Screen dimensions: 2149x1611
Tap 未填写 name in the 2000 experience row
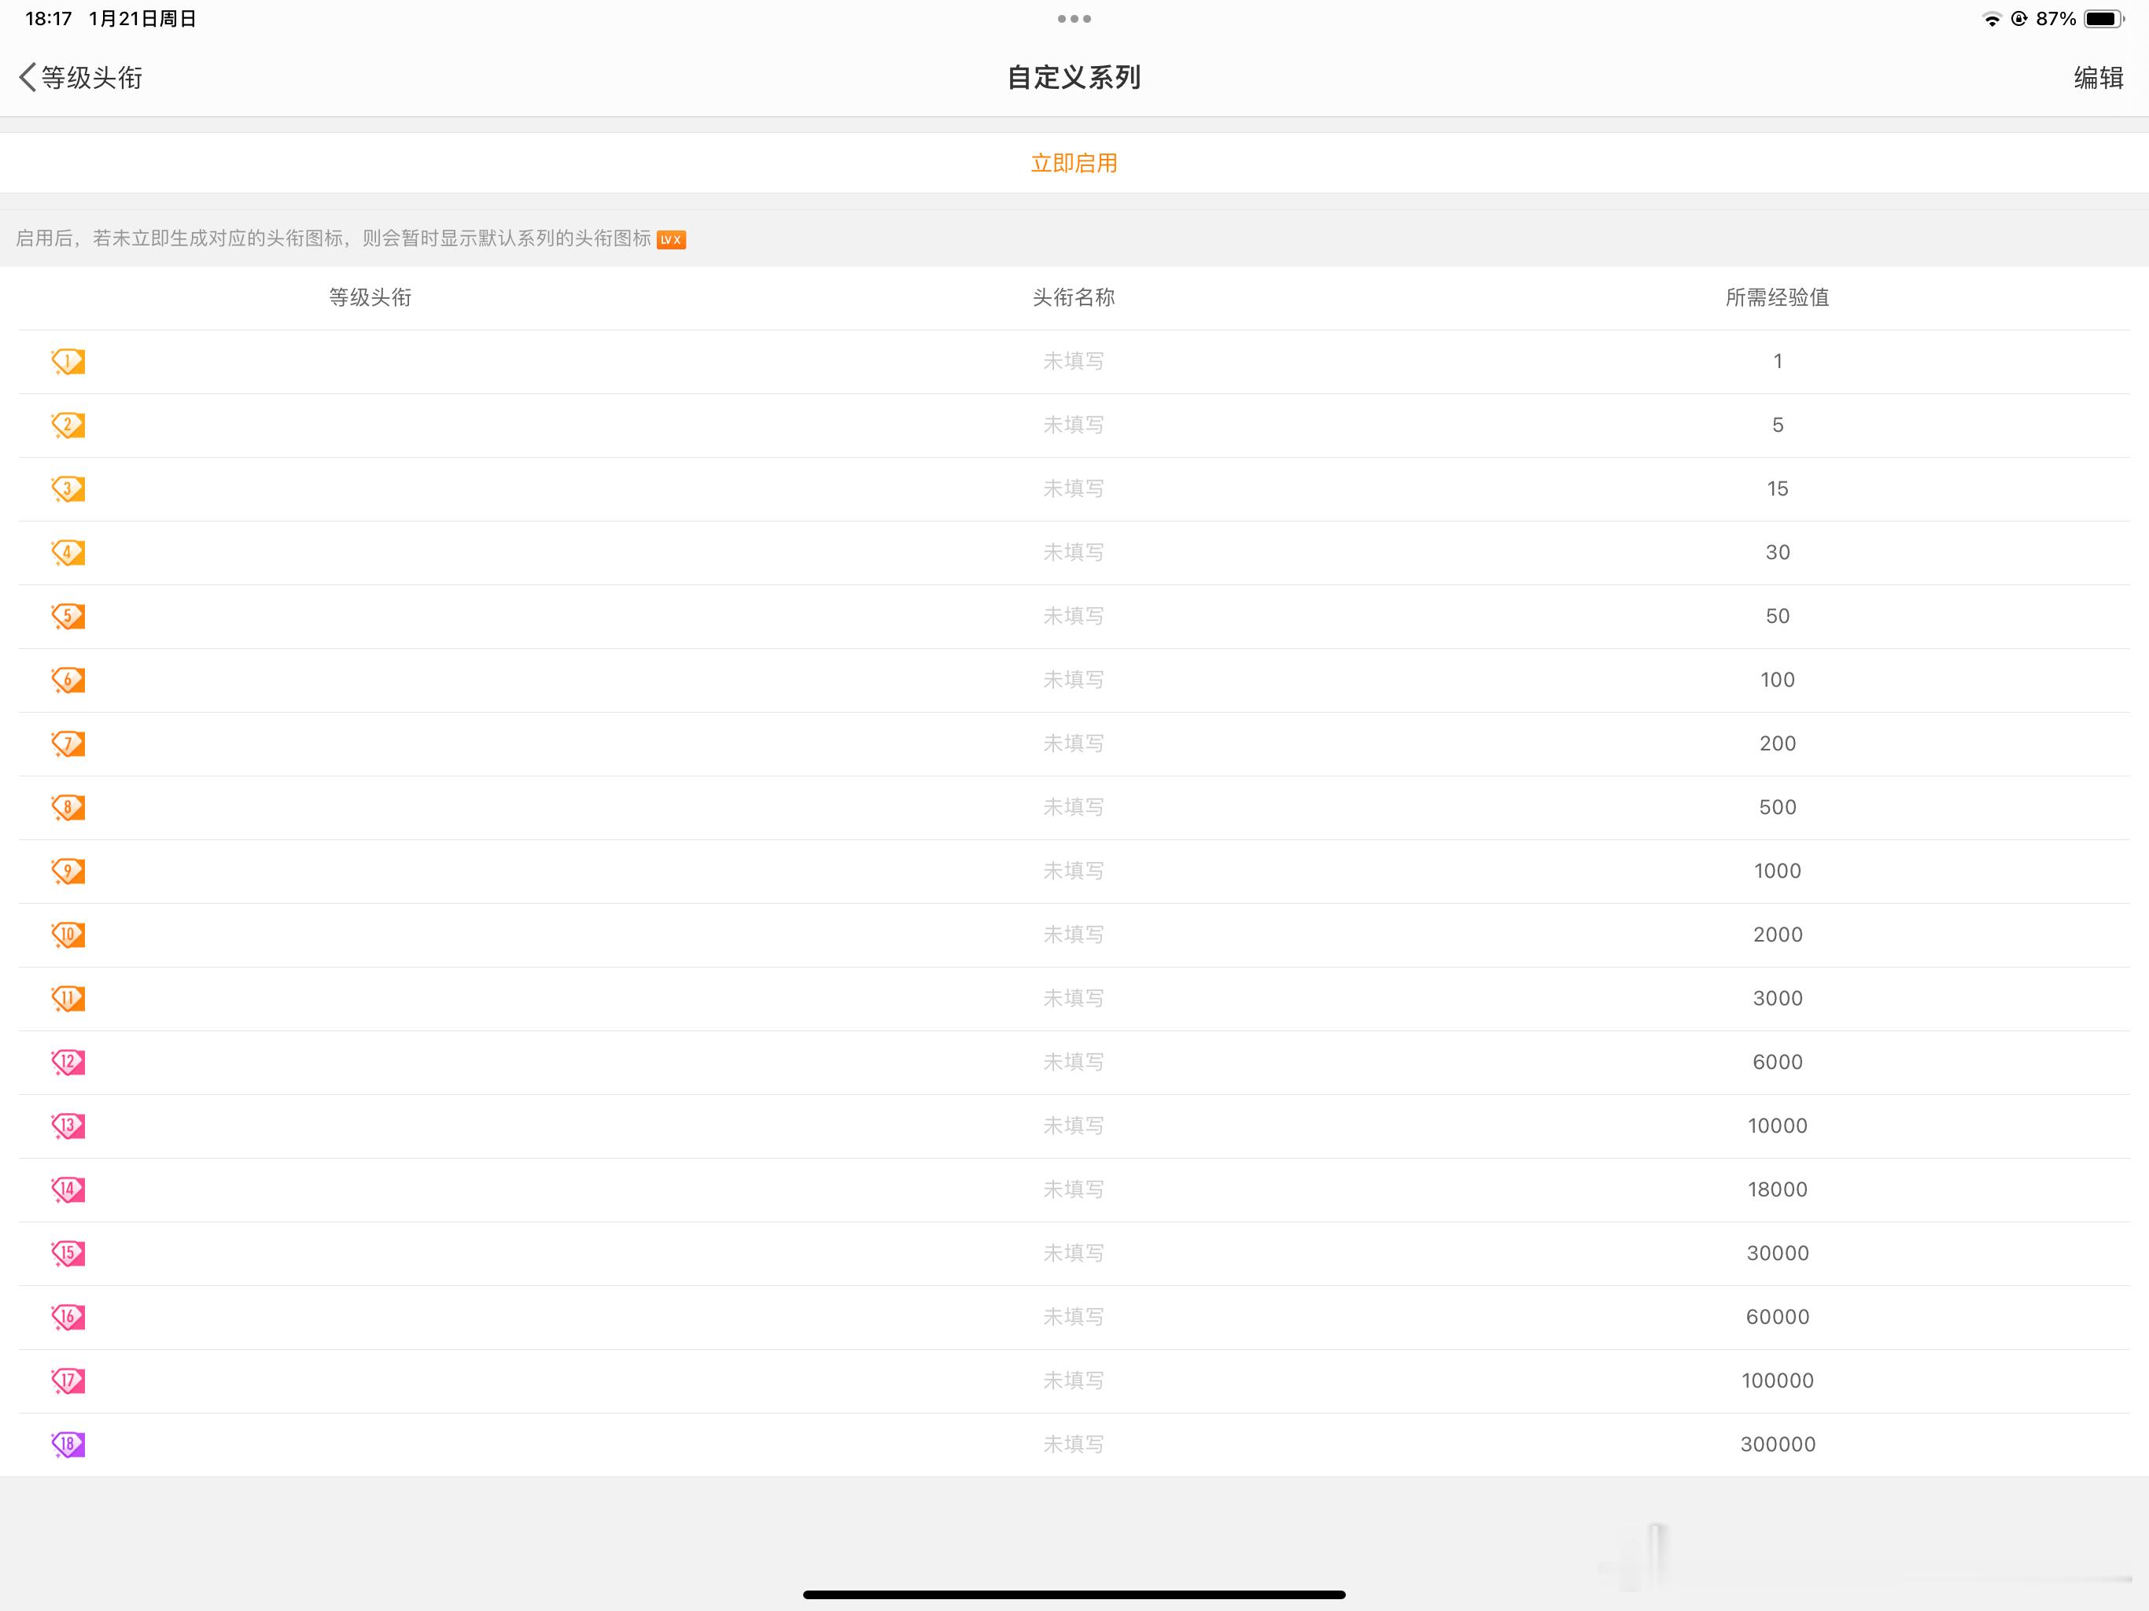1074,935
